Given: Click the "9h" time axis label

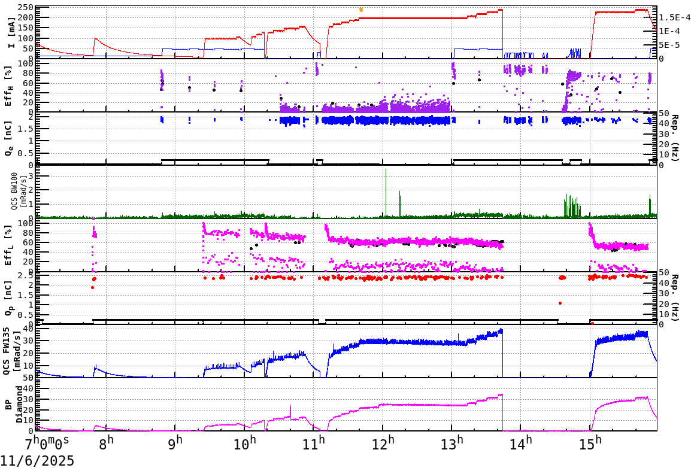Looking at the screenshot, I should pos(175,442).
